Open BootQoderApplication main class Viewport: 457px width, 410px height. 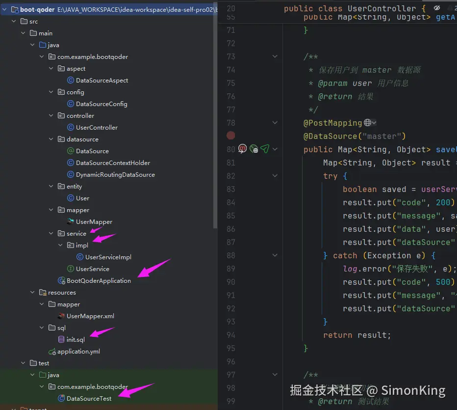pos(99,281)
